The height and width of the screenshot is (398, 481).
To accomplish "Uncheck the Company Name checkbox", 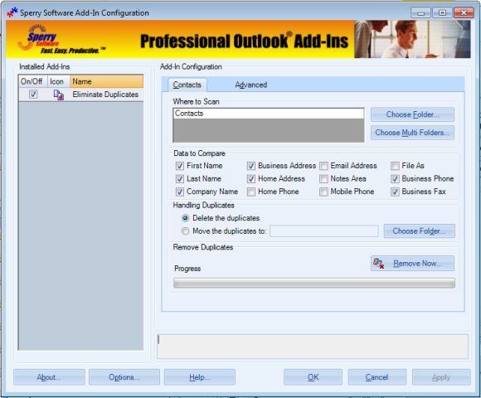I will [x=180, y=192].
